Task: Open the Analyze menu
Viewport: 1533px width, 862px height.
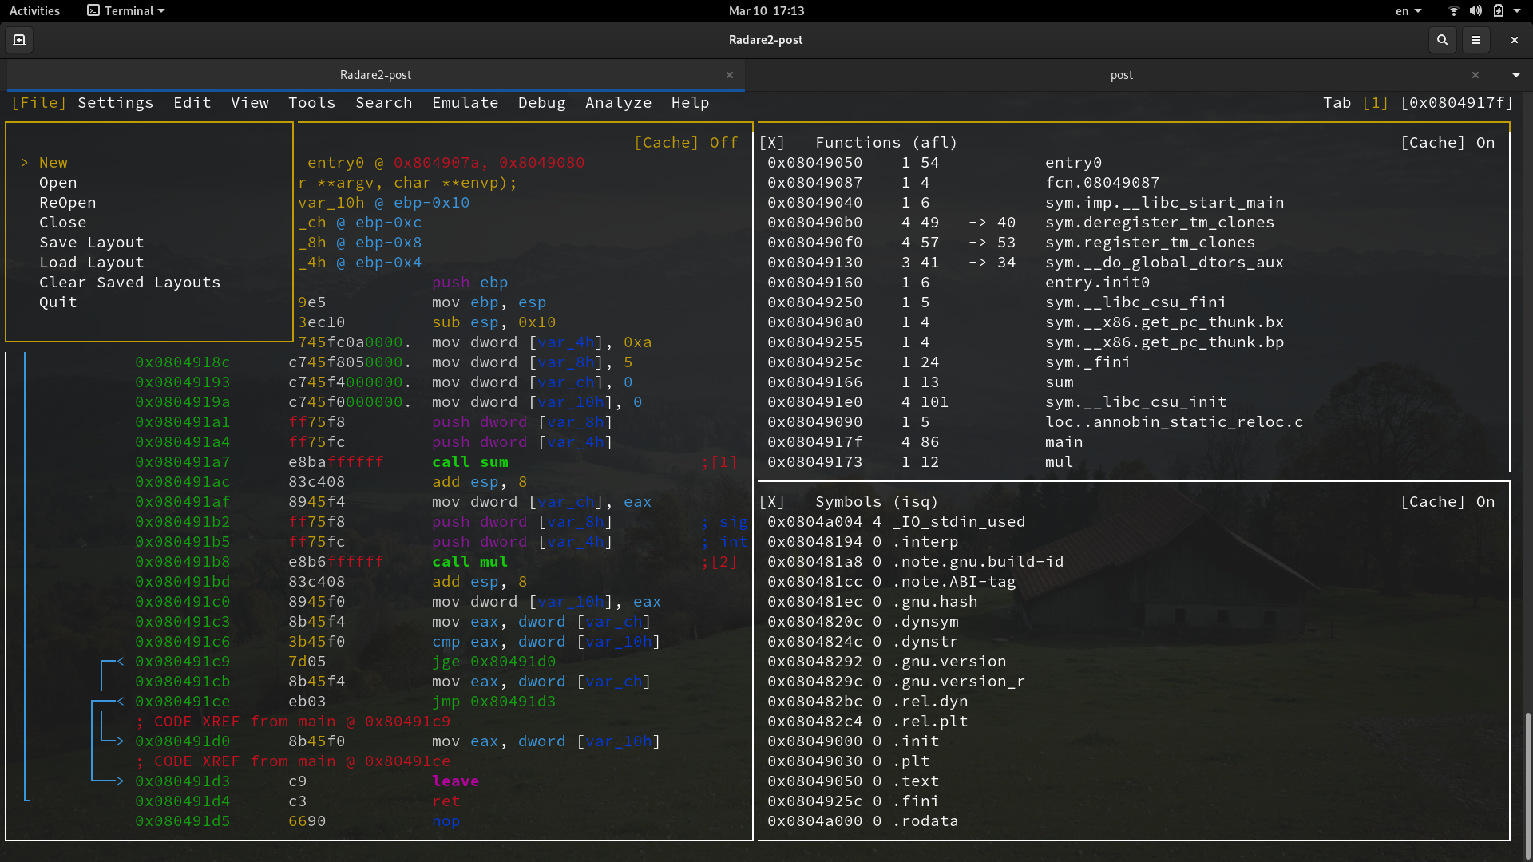Action: [618, 102]
